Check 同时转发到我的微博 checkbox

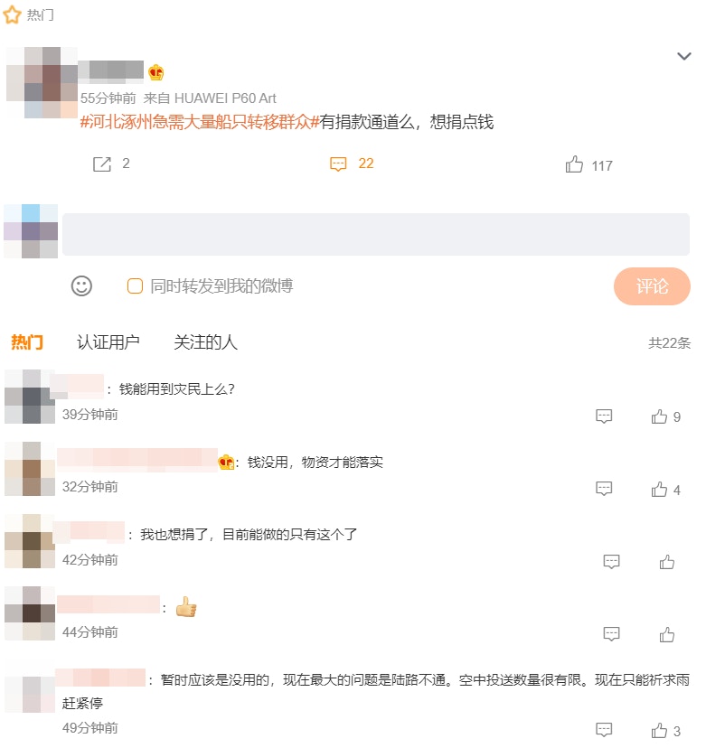pyautogui.click(x=135, y=286)
